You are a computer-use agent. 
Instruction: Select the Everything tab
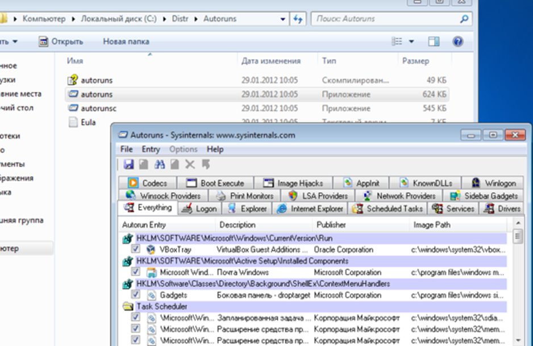(x=148, y=208)
